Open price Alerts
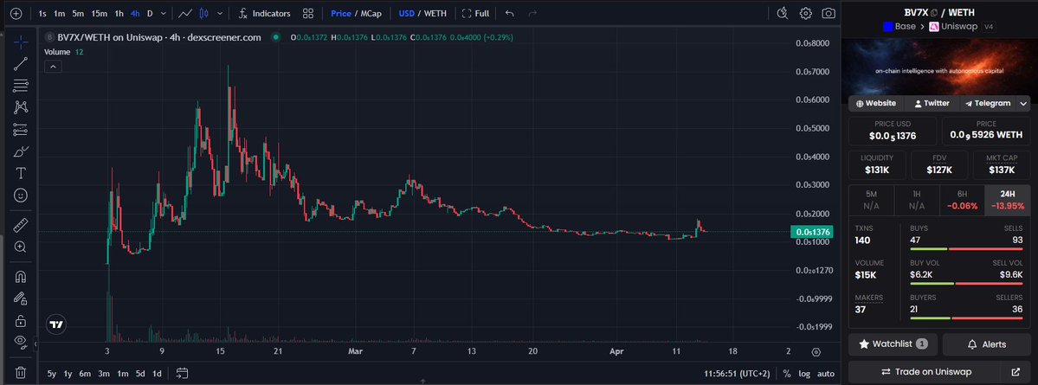 coord(986,344)
